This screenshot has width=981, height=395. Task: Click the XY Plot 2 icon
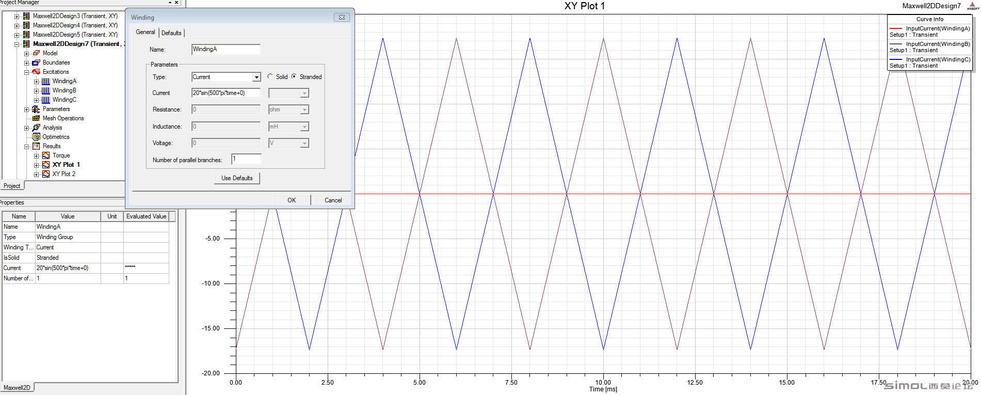click(46, 174)
